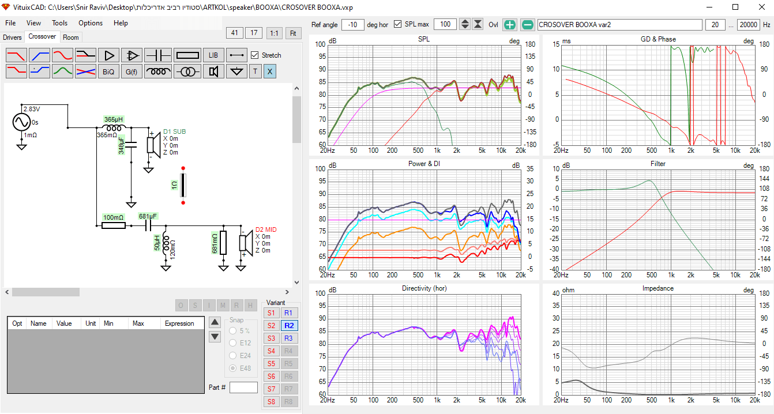Select the 365µH inductor in schematic

click(x=114, y=128)
